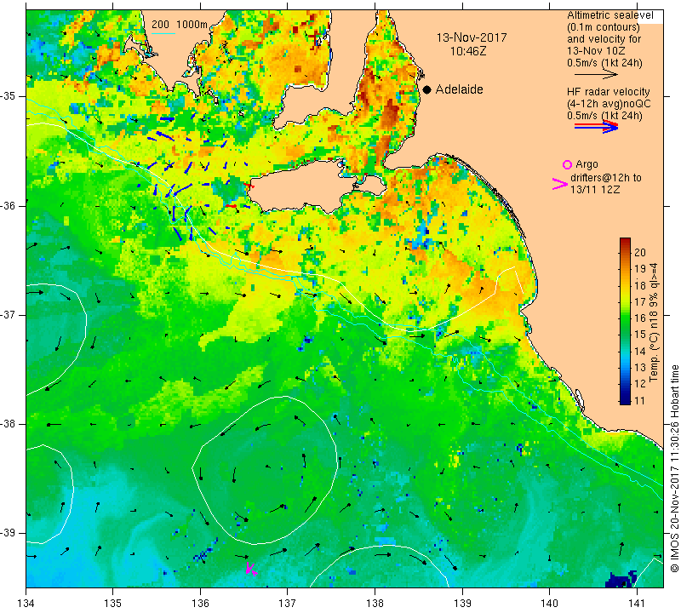Click the 140 longitude axis label
Screen dimensions: 681x613
pos(549,604)
